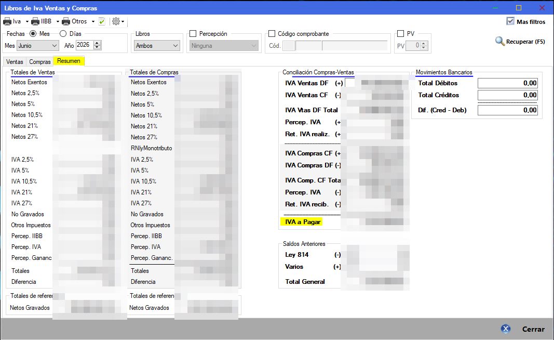
Task: Click the RNIyMonotributo label
Action: pyautogui.click(x=151, y=148)
